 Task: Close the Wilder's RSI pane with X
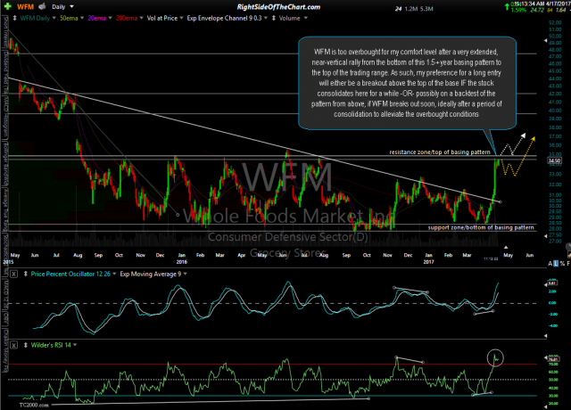13,345
